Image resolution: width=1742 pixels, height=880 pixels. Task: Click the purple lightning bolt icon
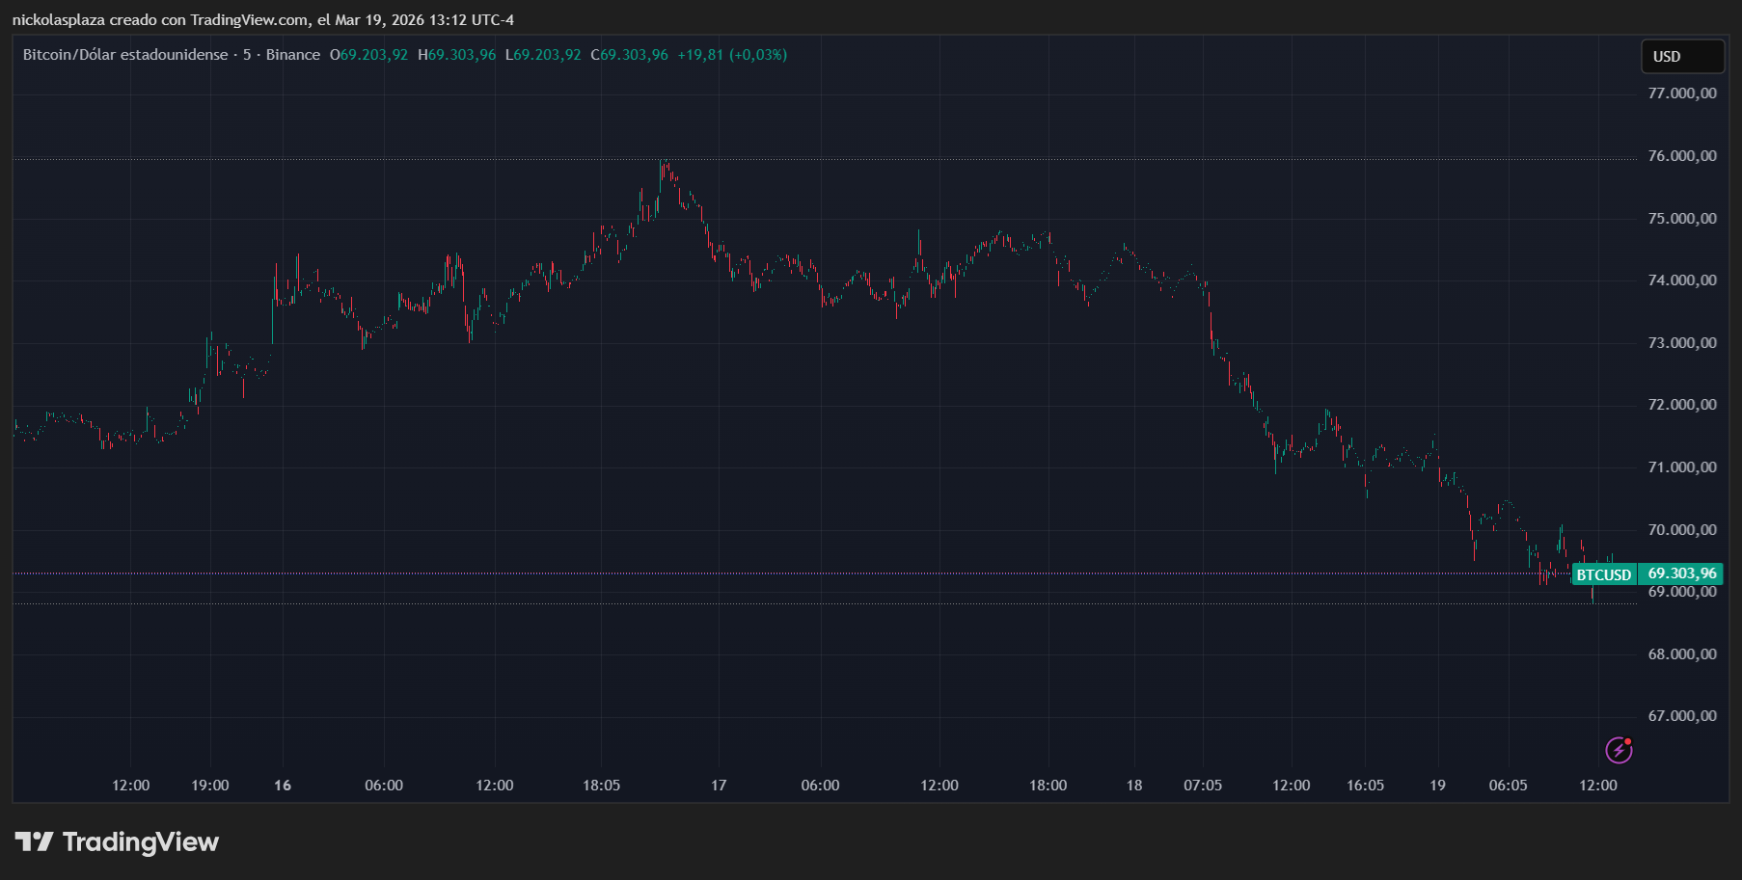coord(1619,750)
